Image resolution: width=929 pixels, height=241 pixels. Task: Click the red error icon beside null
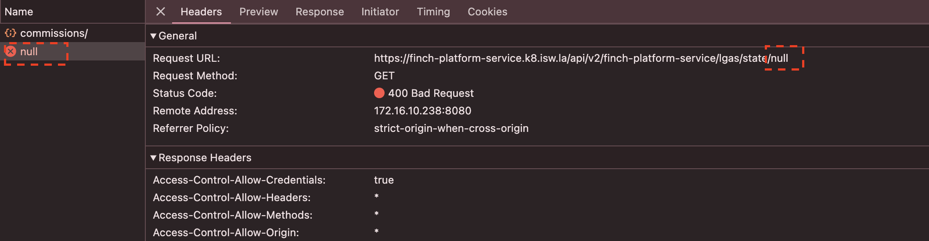(11, 52)
